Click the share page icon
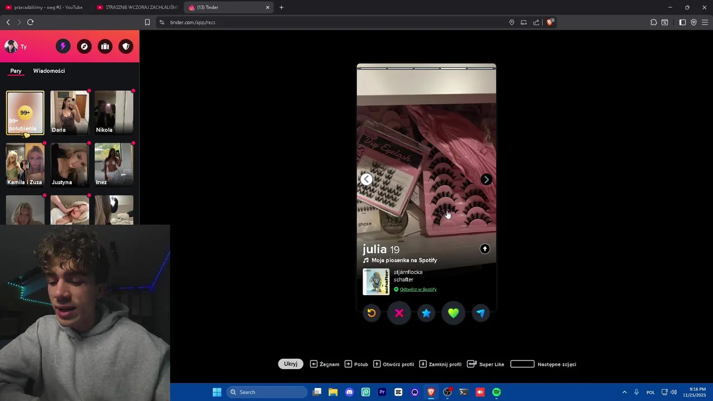 [x=536, y=22]
